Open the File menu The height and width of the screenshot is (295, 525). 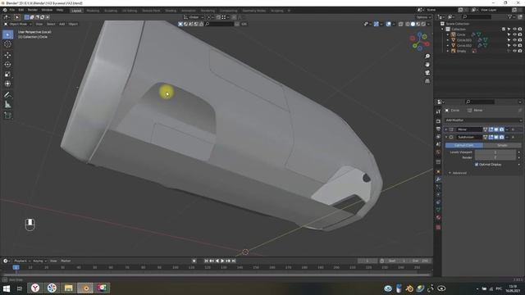(x=12, y=11)
